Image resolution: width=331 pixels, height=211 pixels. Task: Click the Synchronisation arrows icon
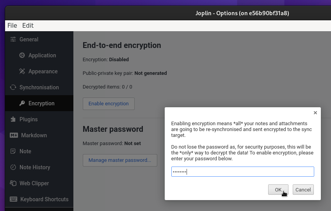coord(13,87)
